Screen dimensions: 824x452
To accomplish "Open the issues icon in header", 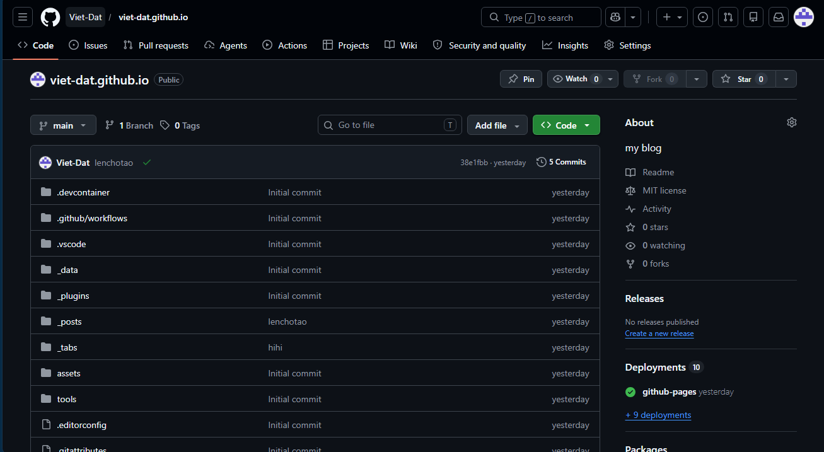I will tap(703, 18).
